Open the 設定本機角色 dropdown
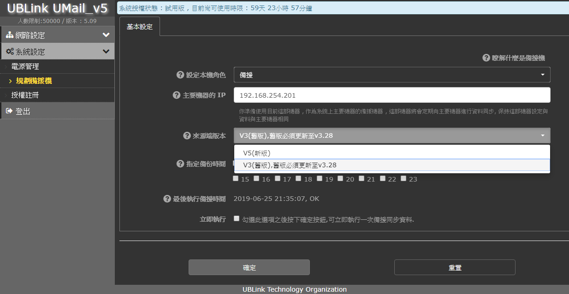 pyautogui.click(x=392, y=75)
